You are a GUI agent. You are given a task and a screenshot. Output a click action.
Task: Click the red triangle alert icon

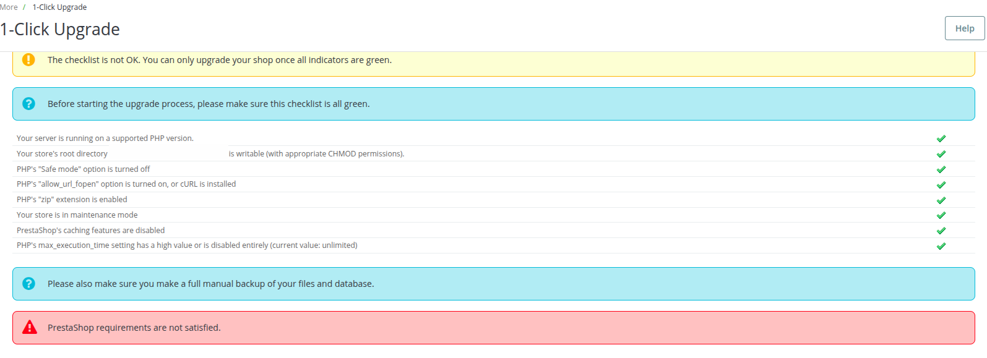pos(29,328)
